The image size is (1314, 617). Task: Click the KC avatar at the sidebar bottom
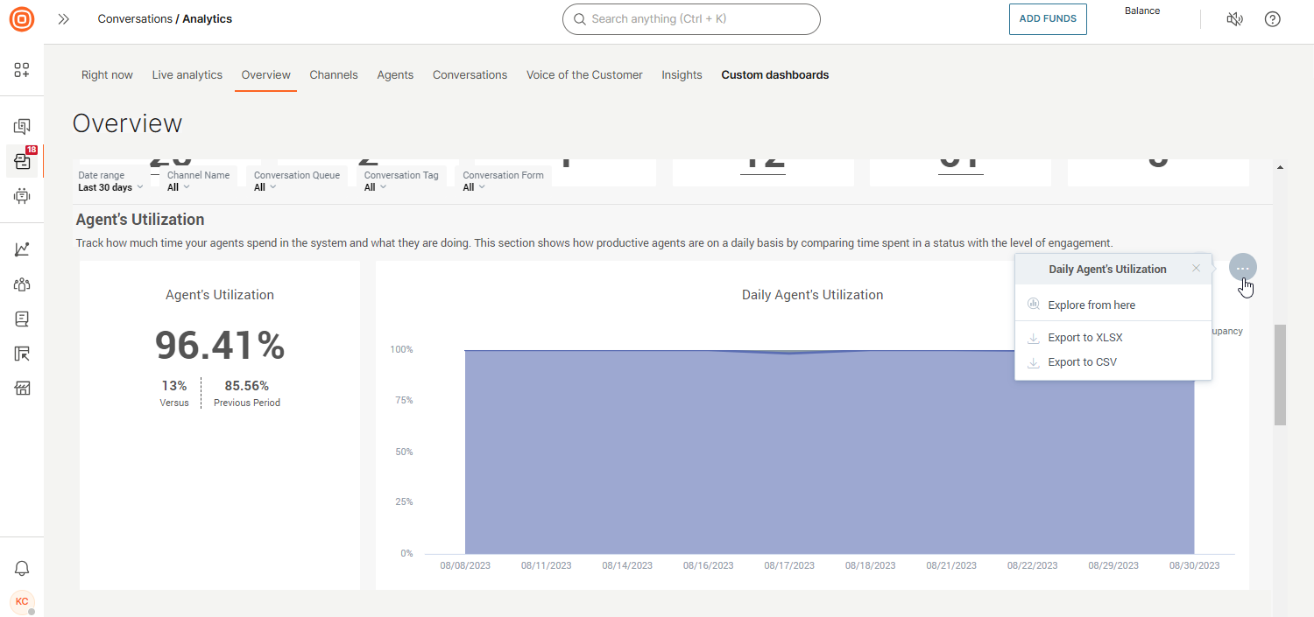22,602
